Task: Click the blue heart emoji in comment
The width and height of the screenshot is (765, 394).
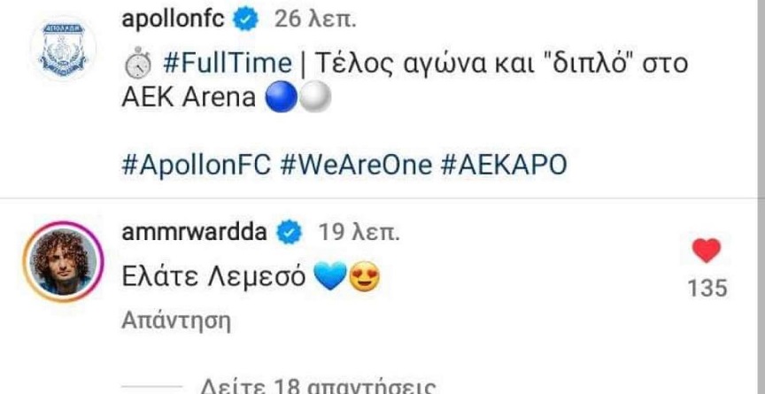Action: pos(330,276)
